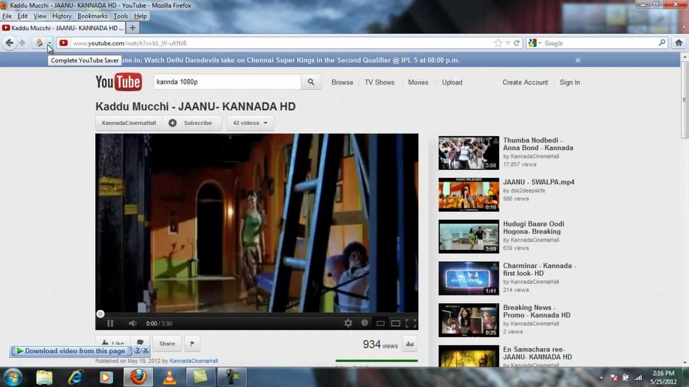The width and height of the screenshot is (689, 387).
Task: Open the Upload page
Action: pyautogui.click(x=452, y=82)
